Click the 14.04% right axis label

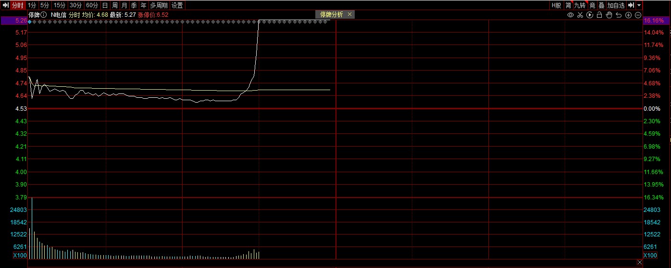tap(655, 33)
